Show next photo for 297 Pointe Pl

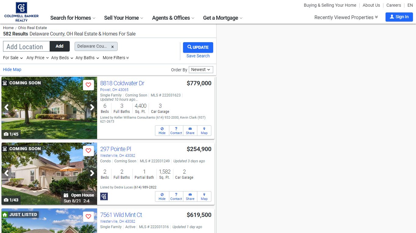click(92, 173)
